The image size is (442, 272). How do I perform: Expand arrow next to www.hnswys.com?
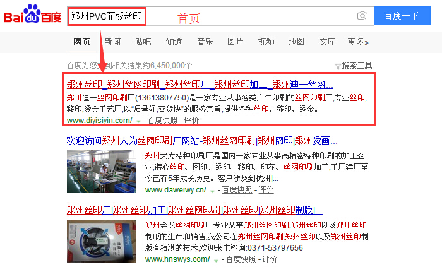click(216, 260)
